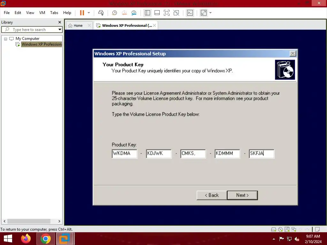
Task: Open the View menu
Action: (30, 13)
